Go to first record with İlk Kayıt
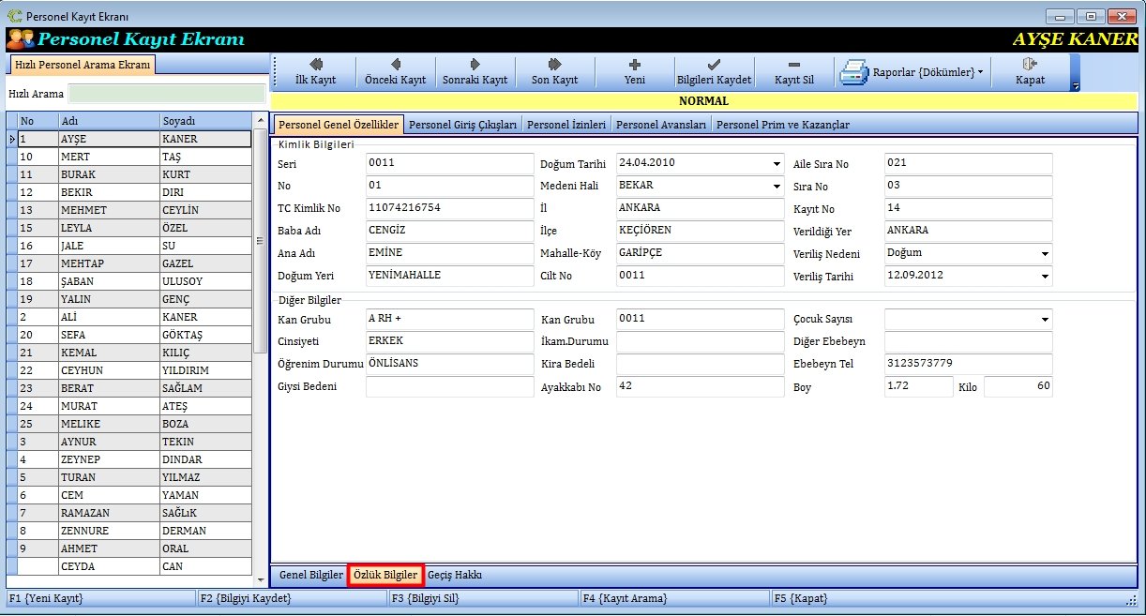The width and height of the screenshot is (1146, 616). point(315,71)
